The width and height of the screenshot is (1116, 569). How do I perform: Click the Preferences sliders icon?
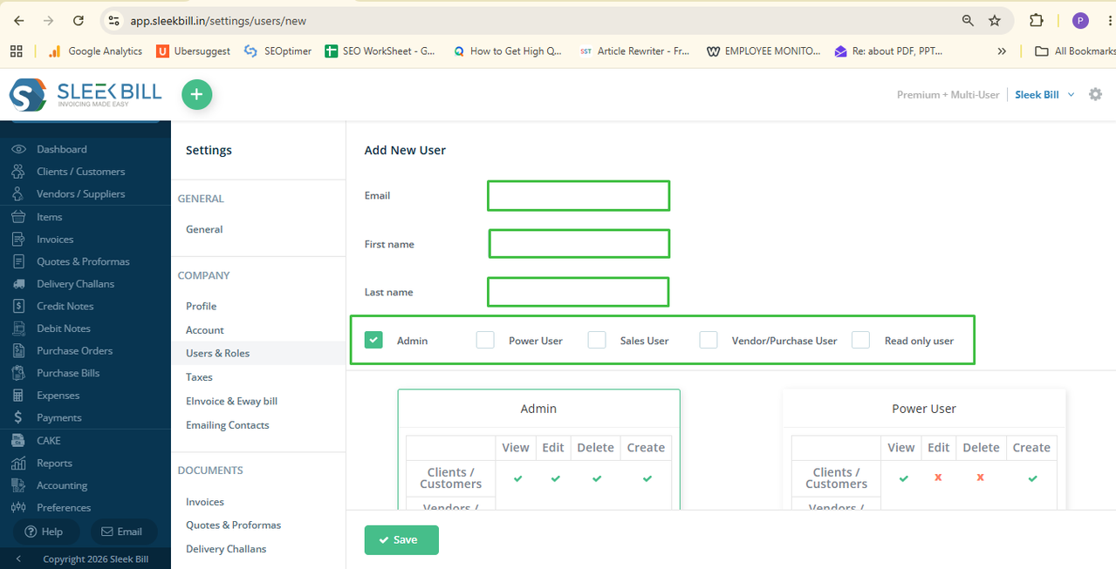pyautogui.click(x=18, y=507)
